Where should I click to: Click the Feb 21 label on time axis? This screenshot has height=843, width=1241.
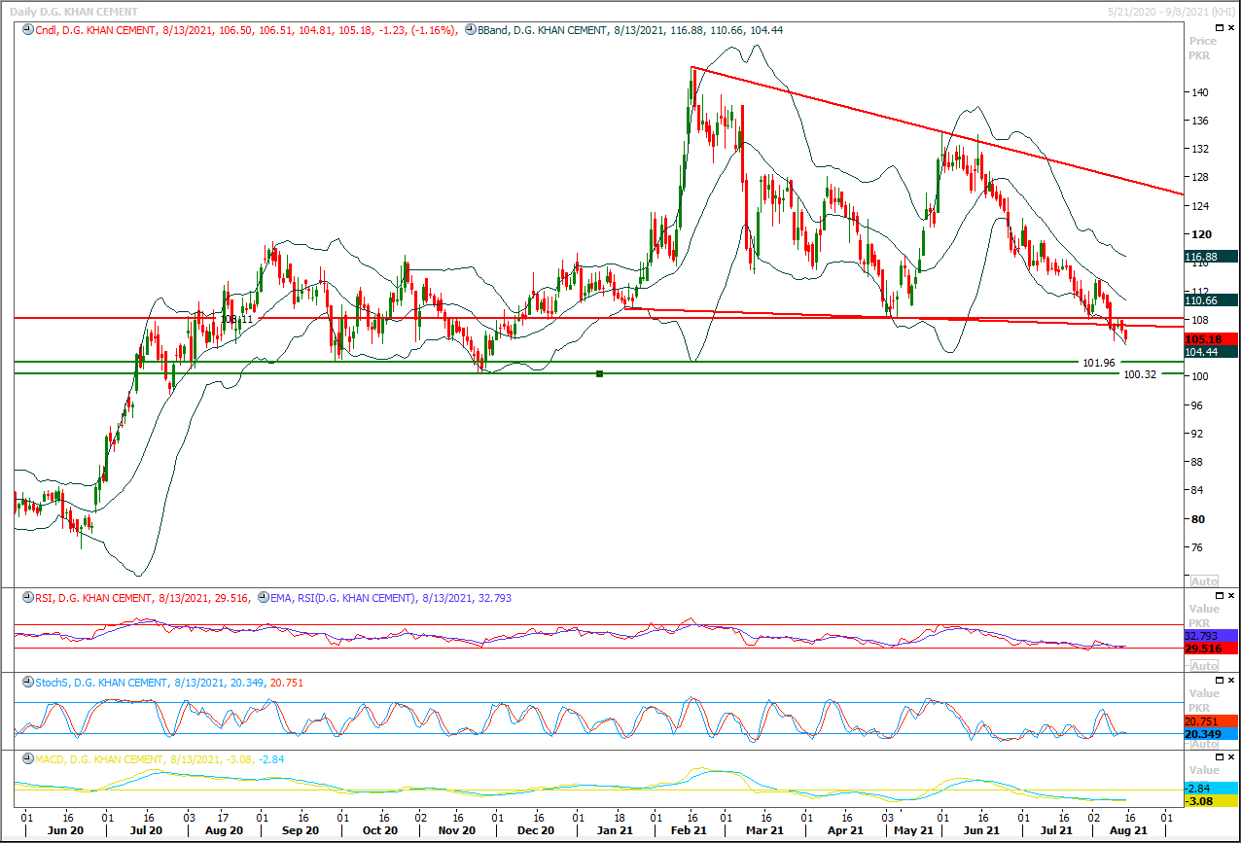tap(688, 830)
